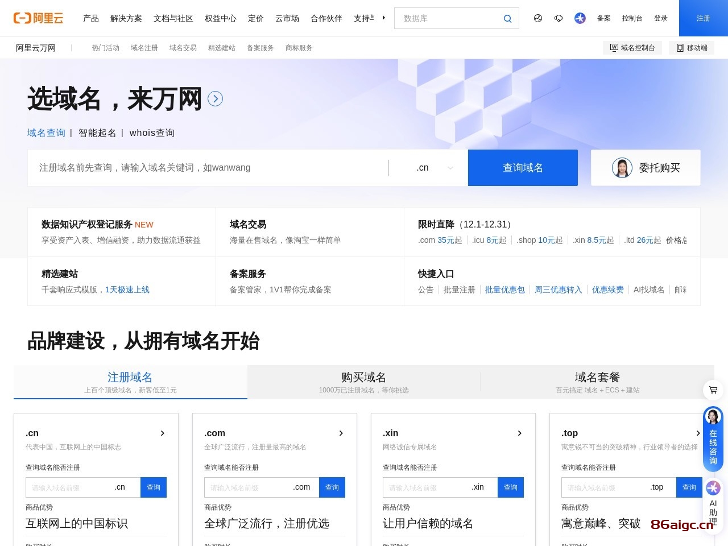Click the blue 查询域名 button

pyautogui.click(x=523, y=168)
